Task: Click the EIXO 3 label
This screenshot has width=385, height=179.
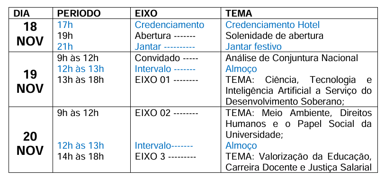Action: (x=150, y=156)
